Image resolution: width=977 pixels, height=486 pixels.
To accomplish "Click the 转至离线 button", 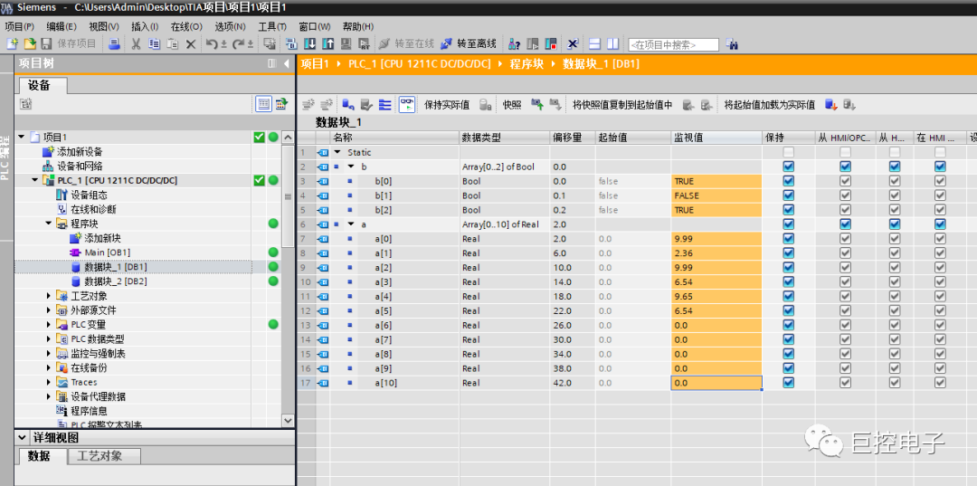I will (x=469, y=44).
